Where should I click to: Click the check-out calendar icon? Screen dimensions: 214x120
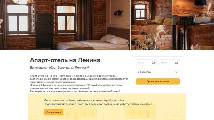click(176, 63)
